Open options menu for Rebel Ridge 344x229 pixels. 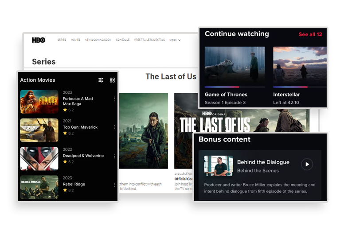coord(114,185)
